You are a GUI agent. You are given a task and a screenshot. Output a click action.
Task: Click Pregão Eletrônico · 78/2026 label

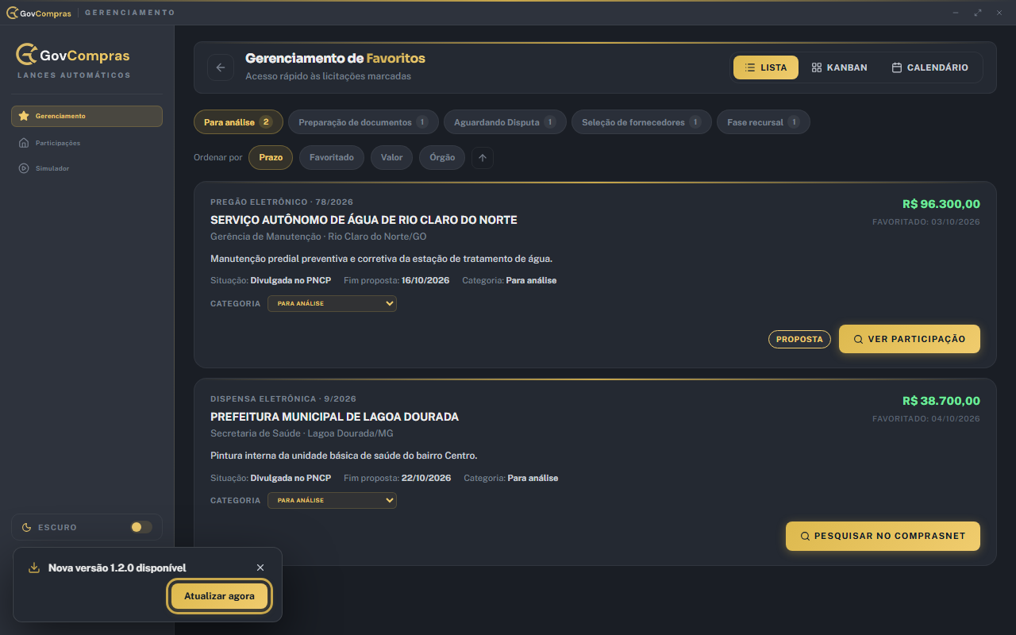coord(282,202)
